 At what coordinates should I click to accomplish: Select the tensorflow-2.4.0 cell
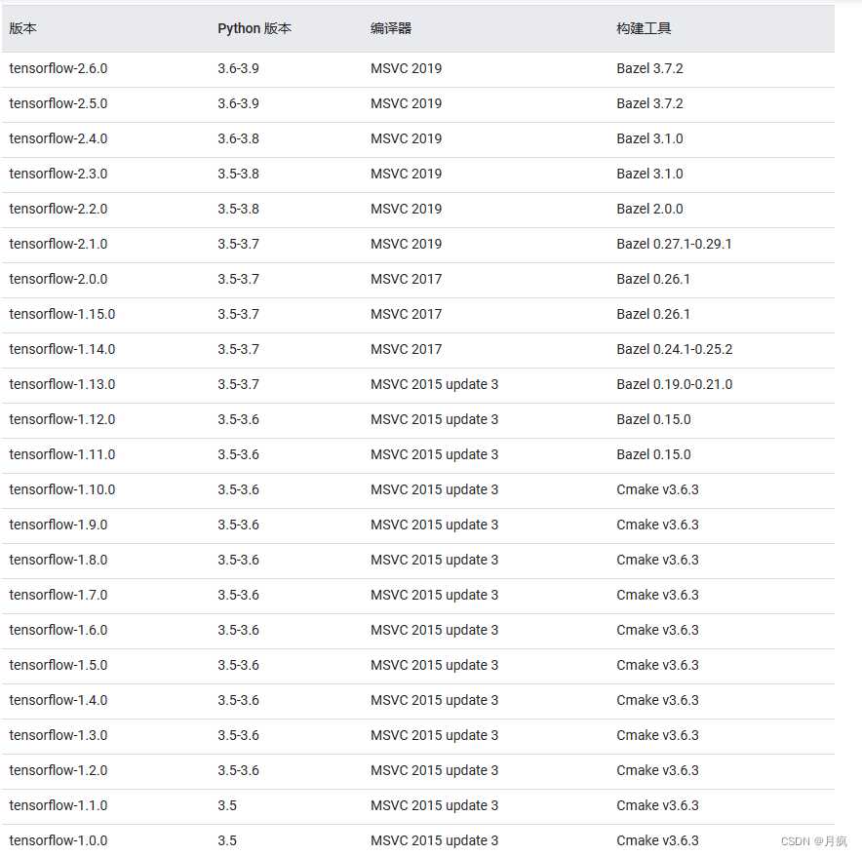click(59, 139)
